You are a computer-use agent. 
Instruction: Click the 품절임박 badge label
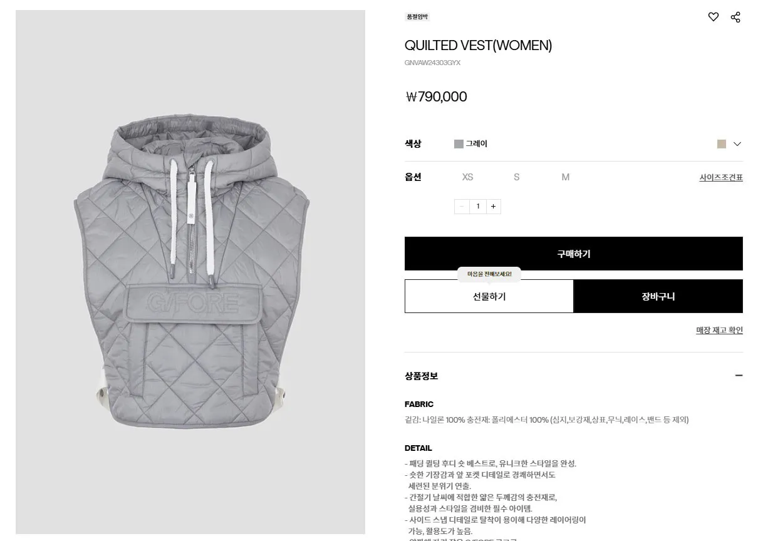(x=417, y=17)
